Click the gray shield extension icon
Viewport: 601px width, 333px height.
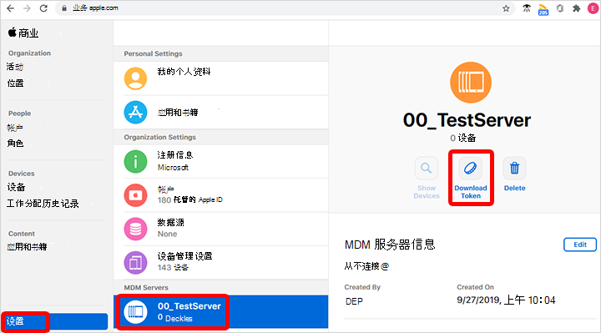pos(560,8)
